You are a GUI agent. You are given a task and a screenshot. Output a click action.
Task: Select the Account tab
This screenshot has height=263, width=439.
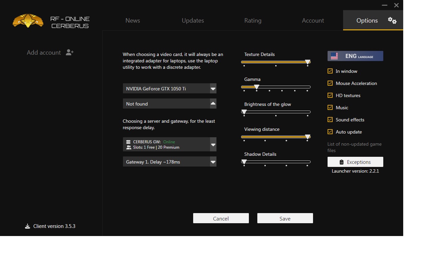click(313, 21)
